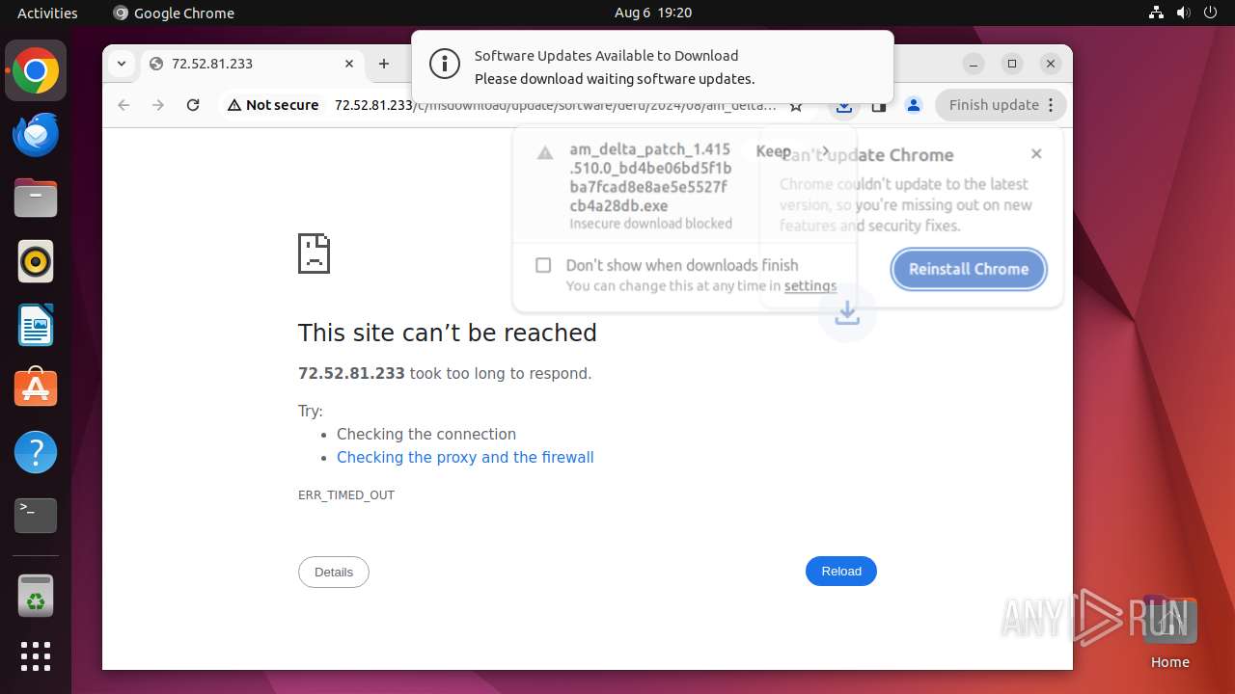Open Rhythmbox music player in dock
The image size is (1235, 694).
(x=36, y=262)
